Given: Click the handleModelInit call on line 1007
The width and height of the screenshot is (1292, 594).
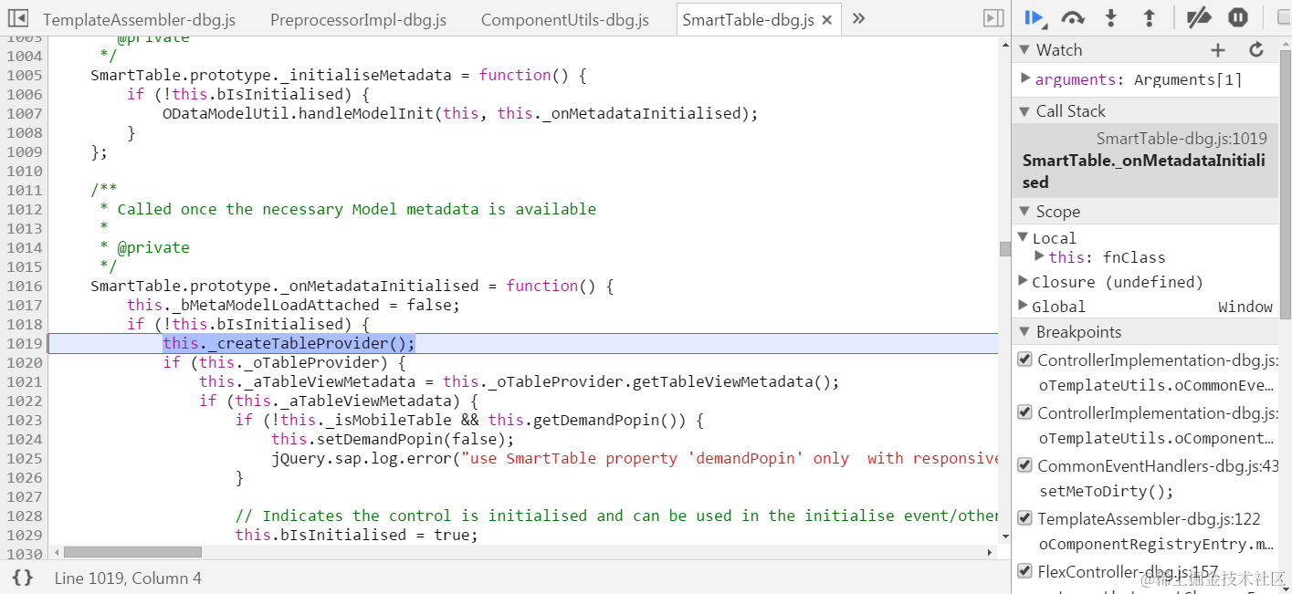Looking at the screenshot, I should click(x=460, y=113).
